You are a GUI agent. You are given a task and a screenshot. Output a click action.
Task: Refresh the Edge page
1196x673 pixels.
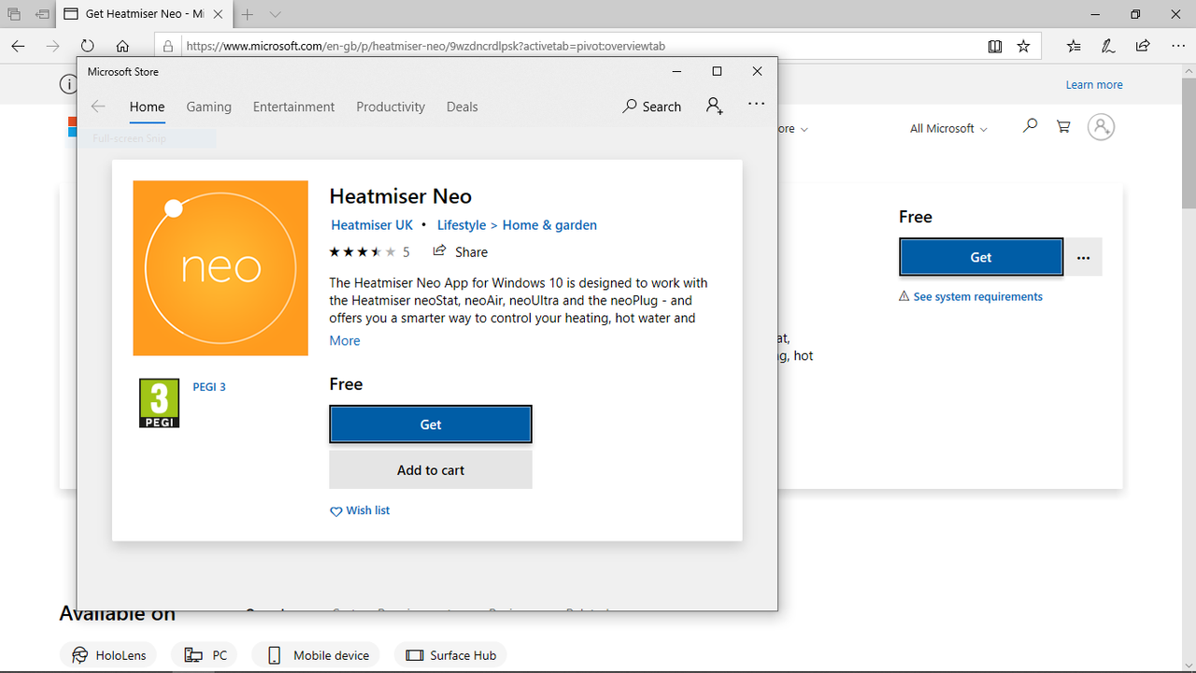87,46
